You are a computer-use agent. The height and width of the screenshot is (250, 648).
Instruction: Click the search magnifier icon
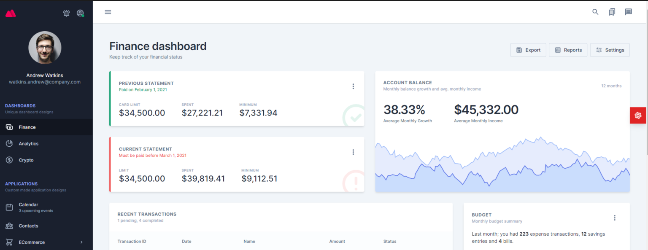[x=595, y=12]
